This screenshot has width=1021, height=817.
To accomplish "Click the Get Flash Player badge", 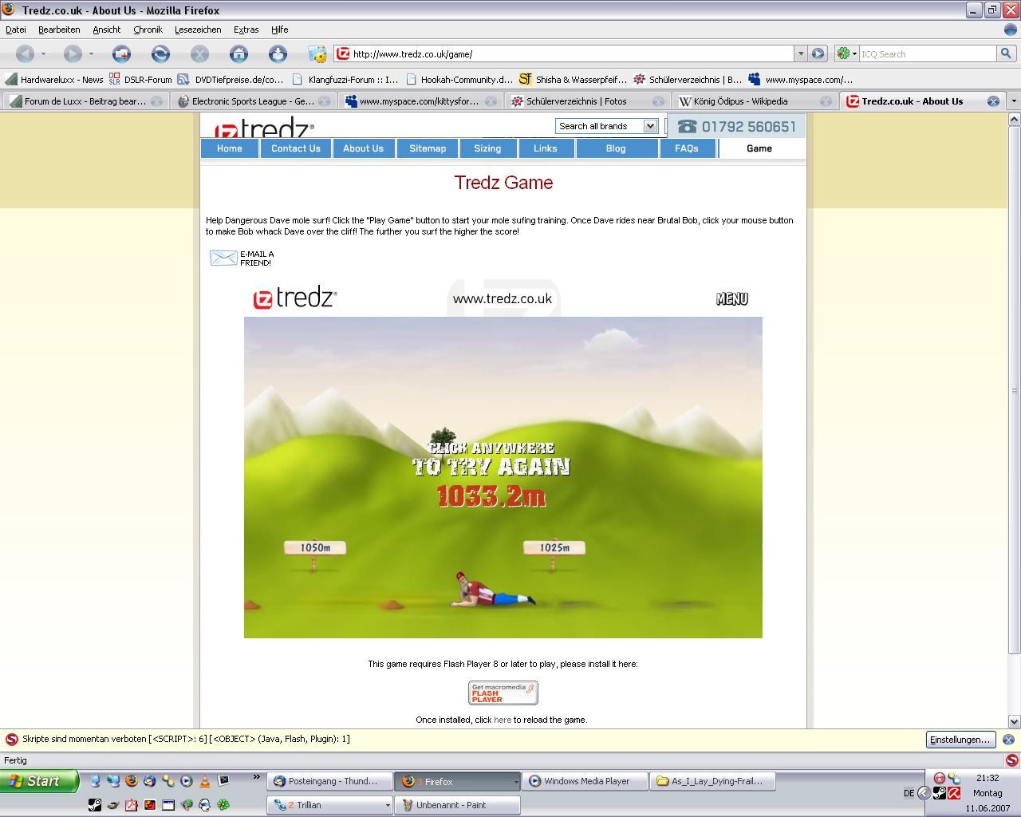I will [503, 693].
